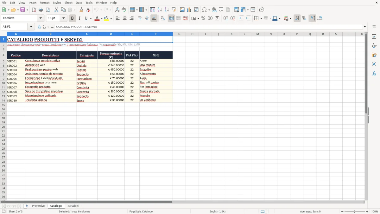Toggle Merge and Center Cells
The image size is (380, 214).
[171, 18]
